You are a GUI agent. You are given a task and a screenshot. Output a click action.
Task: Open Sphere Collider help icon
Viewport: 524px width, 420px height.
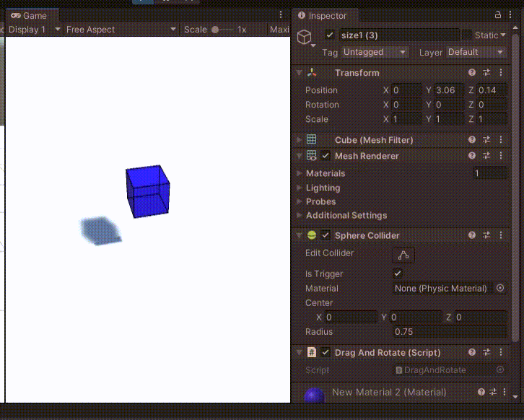tap(472, 235)
